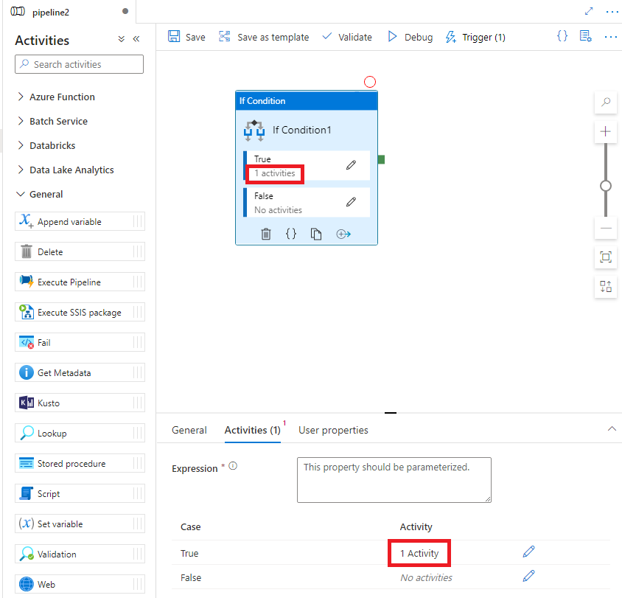Select the Lookup activity

(80, 433)
